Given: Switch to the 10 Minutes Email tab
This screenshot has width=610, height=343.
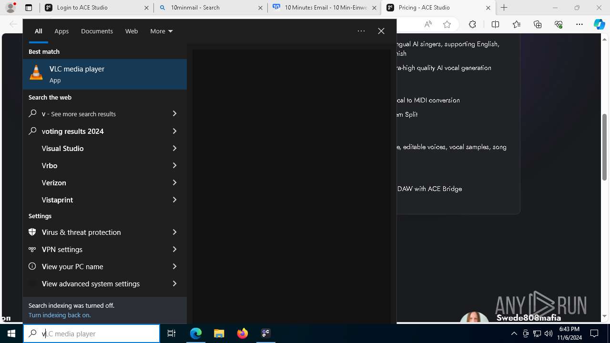Looking at the screenshot, I should (325, 8).
